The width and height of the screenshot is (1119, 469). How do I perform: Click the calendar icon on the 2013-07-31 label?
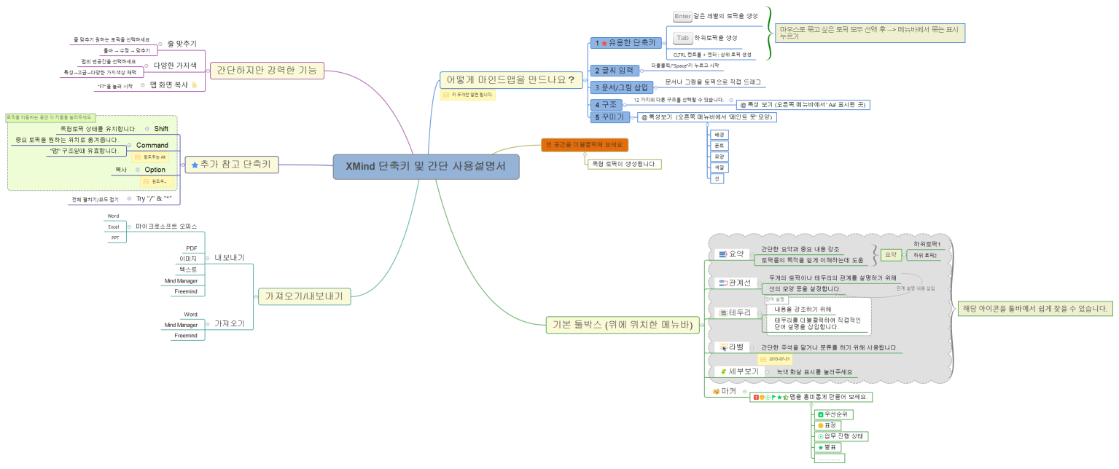(763, 358)
